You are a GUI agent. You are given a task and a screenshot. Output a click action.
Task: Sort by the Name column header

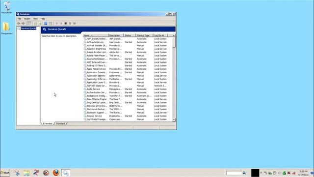tap(96, 35)
